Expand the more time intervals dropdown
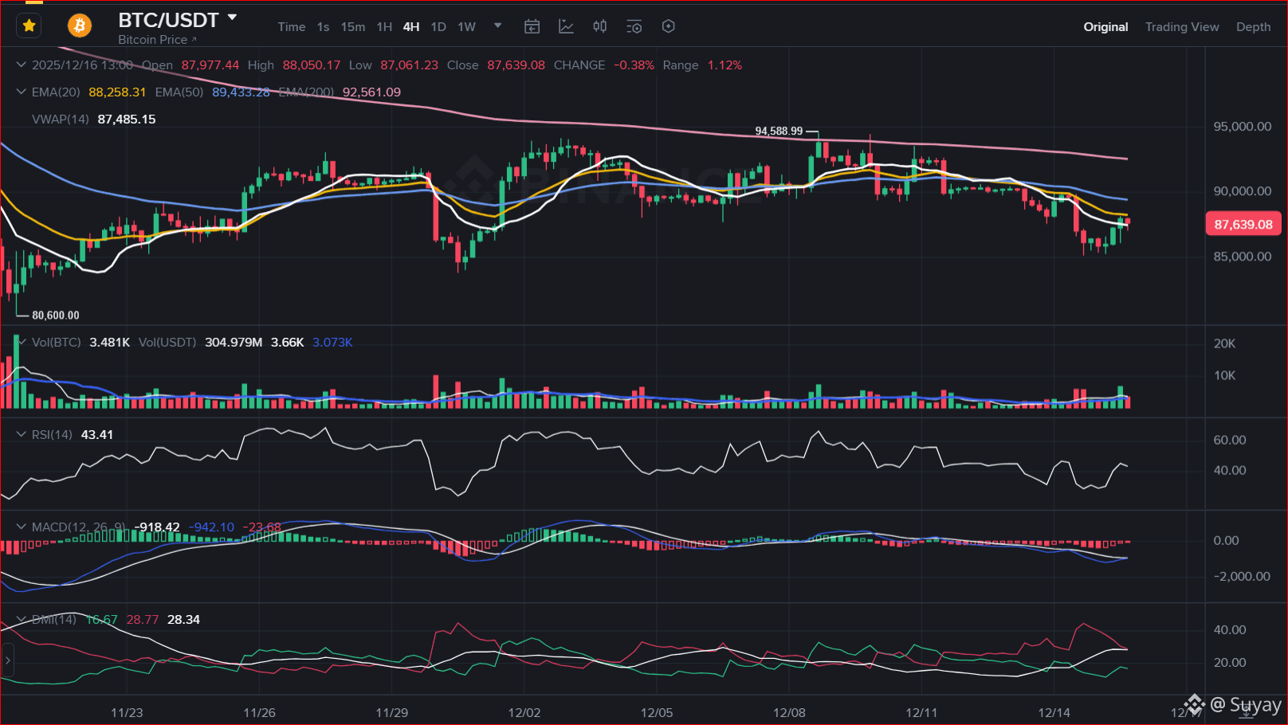The height and width of the screenshot is (725, 1288). pyautogui.click(x=498, y=25)
